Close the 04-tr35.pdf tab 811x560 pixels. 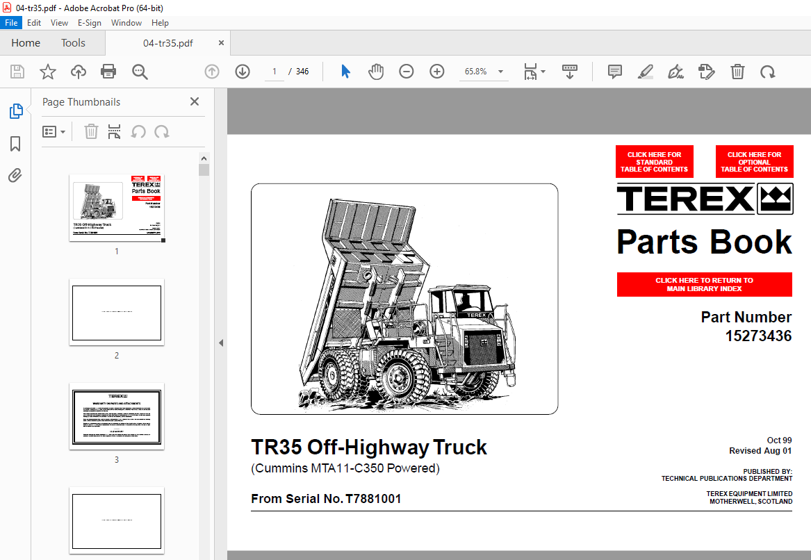click(222, 43)
